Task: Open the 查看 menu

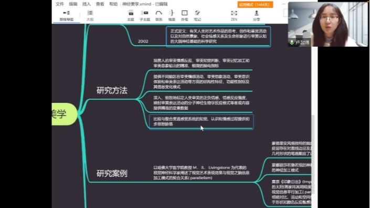Action: click(x=100, y=4)
